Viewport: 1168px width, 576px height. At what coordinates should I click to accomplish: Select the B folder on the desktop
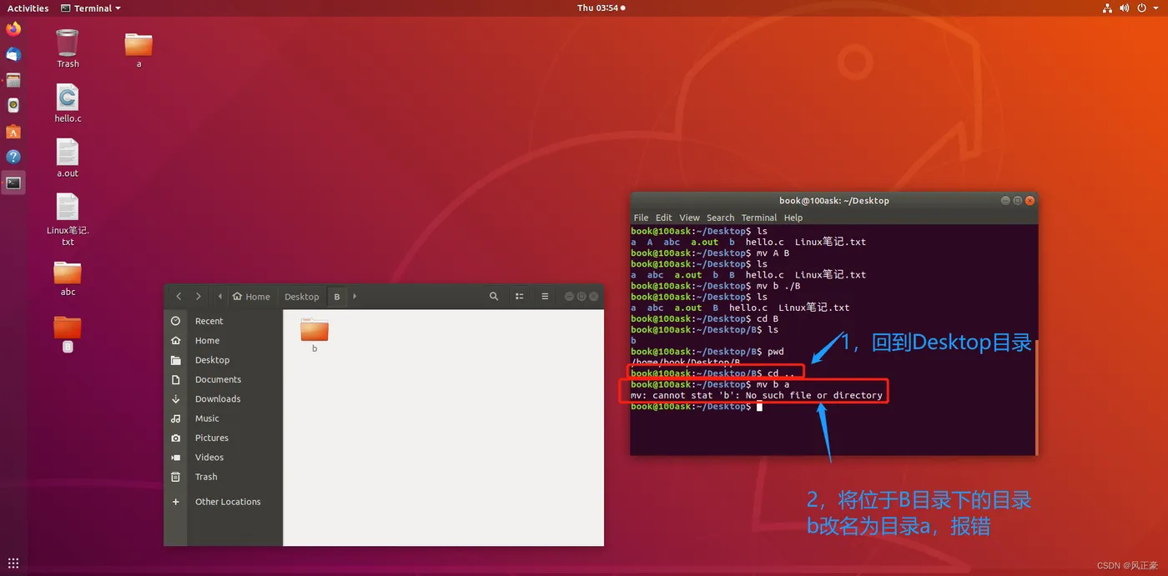[68, 333]
